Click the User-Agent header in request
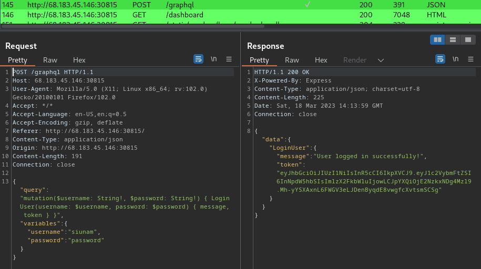This screenshot has width=481, height=269. [110, 93]
